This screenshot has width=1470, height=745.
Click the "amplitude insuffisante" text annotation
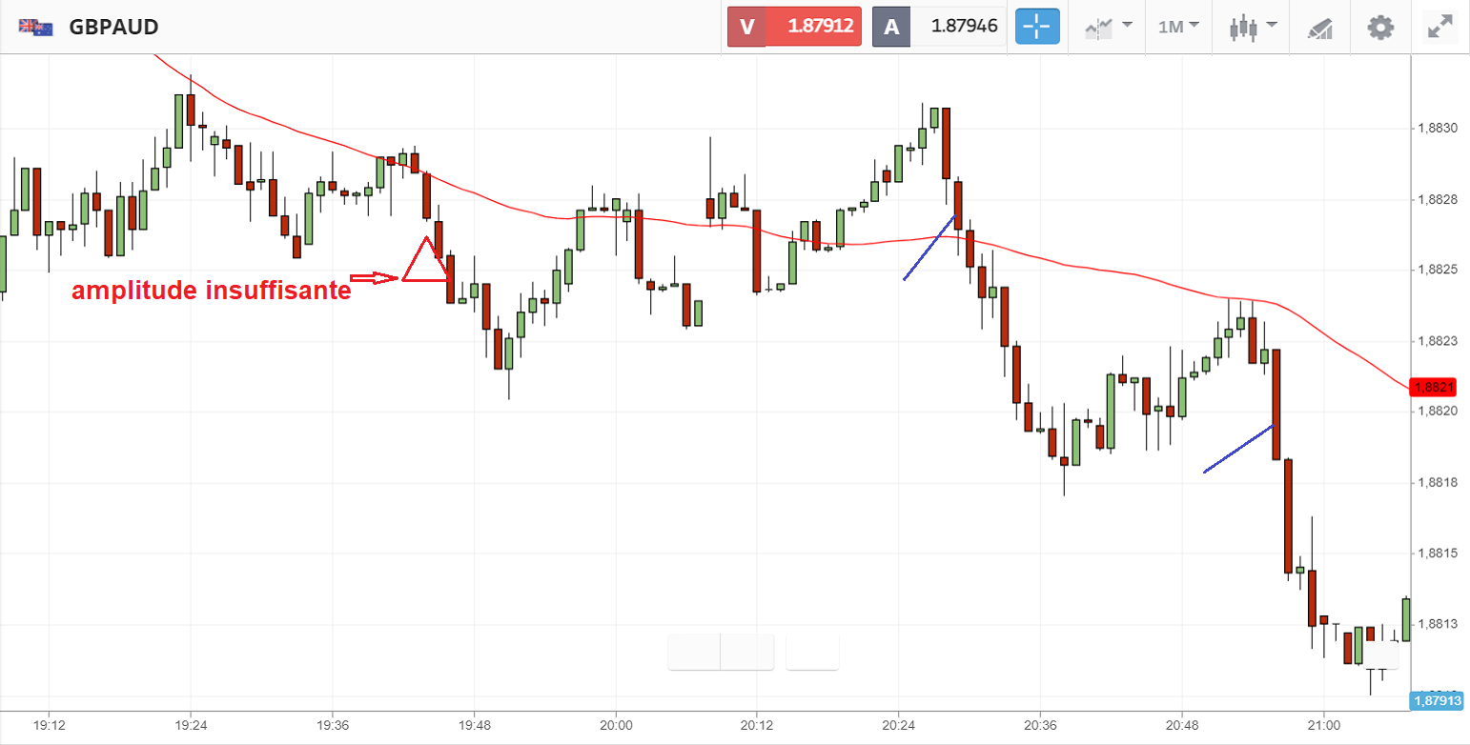click(x=211, y=292)
